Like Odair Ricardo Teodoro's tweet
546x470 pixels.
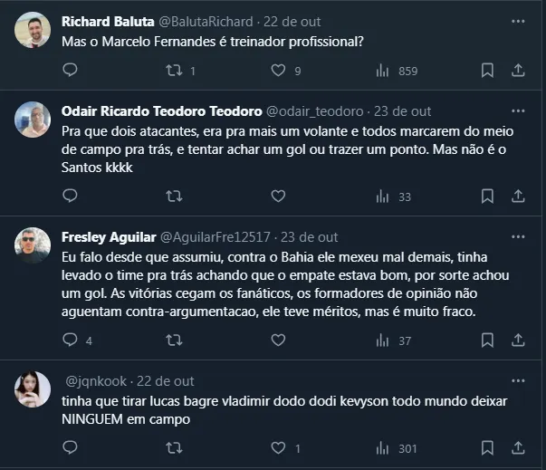tap(278, 196)
